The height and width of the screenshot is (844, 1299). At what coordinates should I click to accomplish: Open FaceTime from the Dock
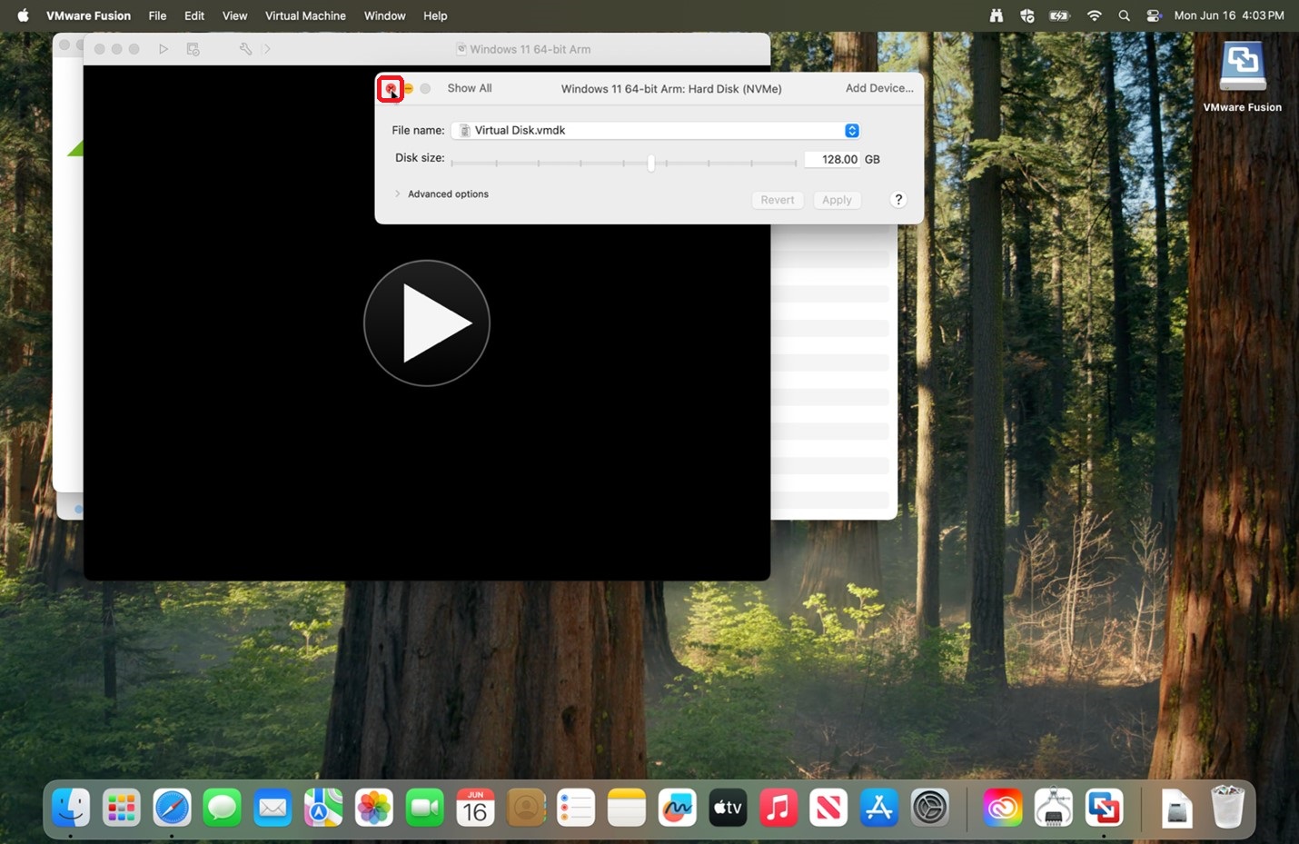point(424,807)
